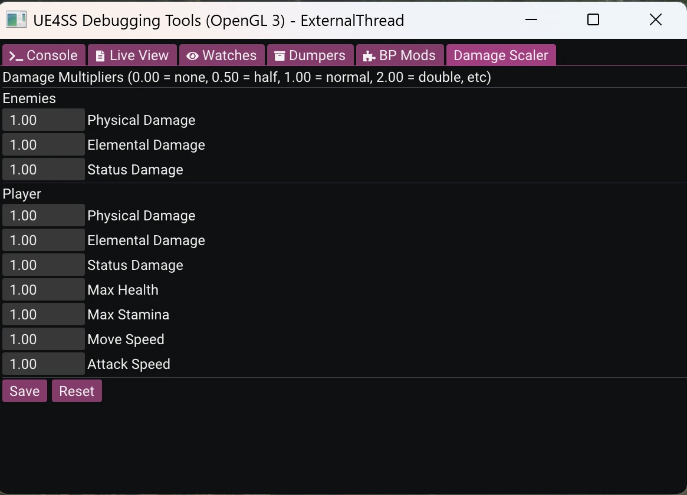Screen dimensions: 687x495
Task: Click the Move Speed label
Action: click(126, 339)
